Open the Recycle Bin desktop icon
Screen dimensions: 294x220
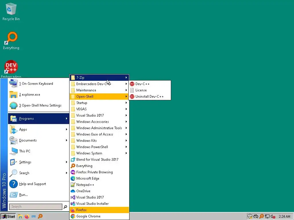pos(11,11)
